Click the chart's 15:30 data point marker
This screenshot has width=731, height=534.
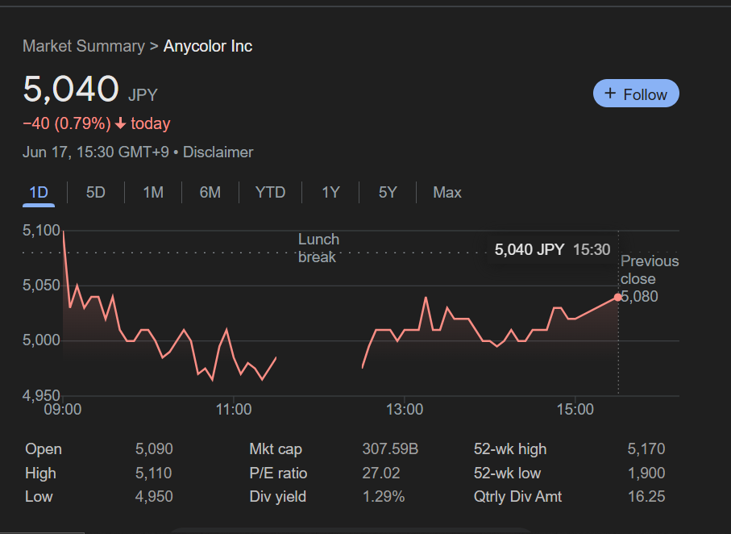tap(618, 298)
